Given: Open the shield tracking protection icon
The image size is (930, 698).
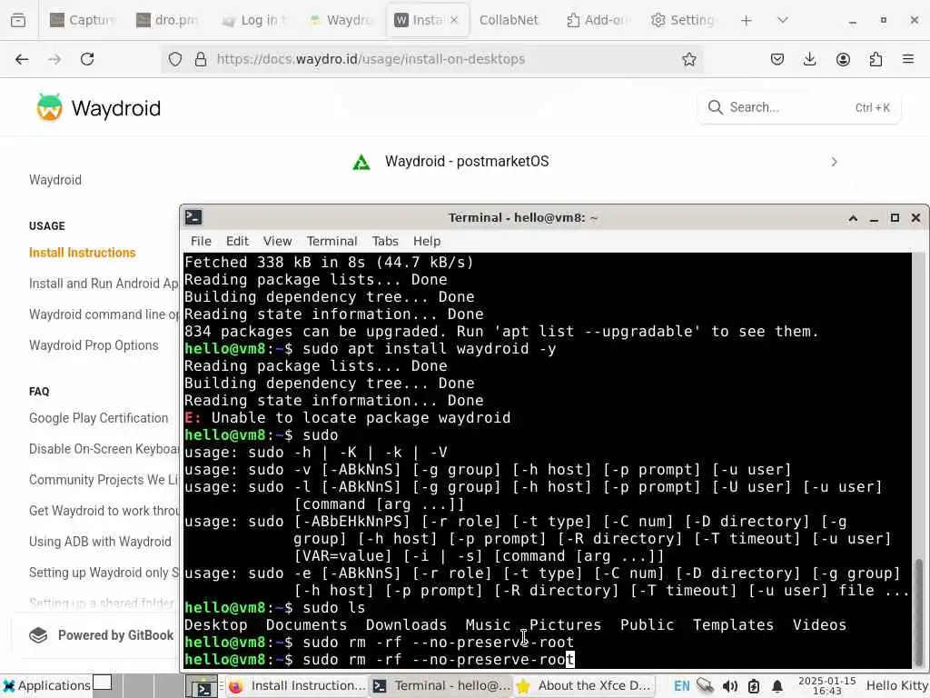Looking at the screenshot, I should 175,59.
